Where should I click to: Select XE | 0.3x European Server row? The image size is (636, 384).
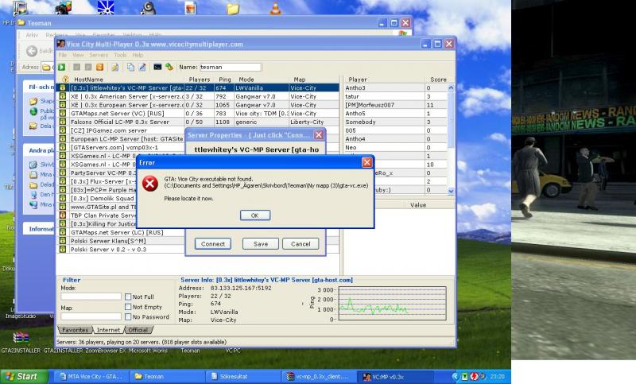click(x=198, y=105)
